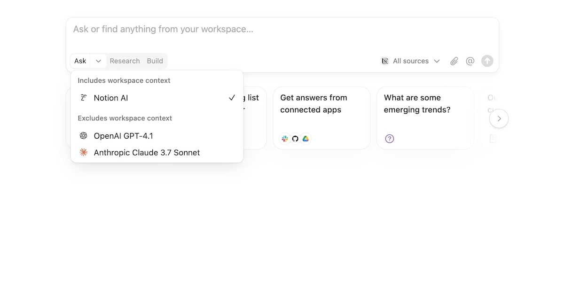Click the GitHub icon on connected apps card
Image resolution: width=564 pixels, height=282 pixels.
tap(295, 139)
